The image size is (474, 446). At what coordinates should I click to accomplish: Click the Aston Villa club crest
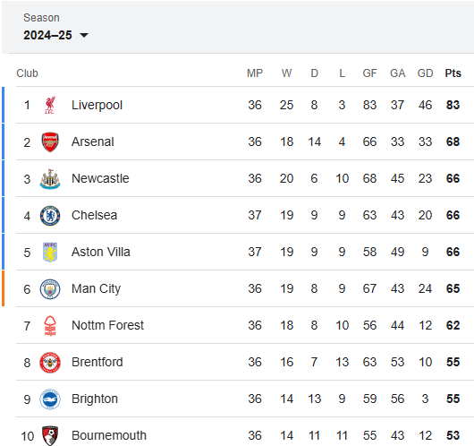[x=50, y=253]
